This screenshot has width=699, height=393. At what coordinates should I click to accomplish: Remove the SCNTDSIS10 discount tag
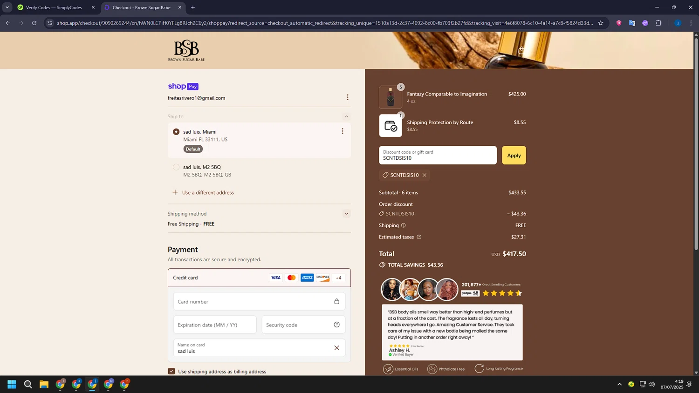tap(425, 175)
